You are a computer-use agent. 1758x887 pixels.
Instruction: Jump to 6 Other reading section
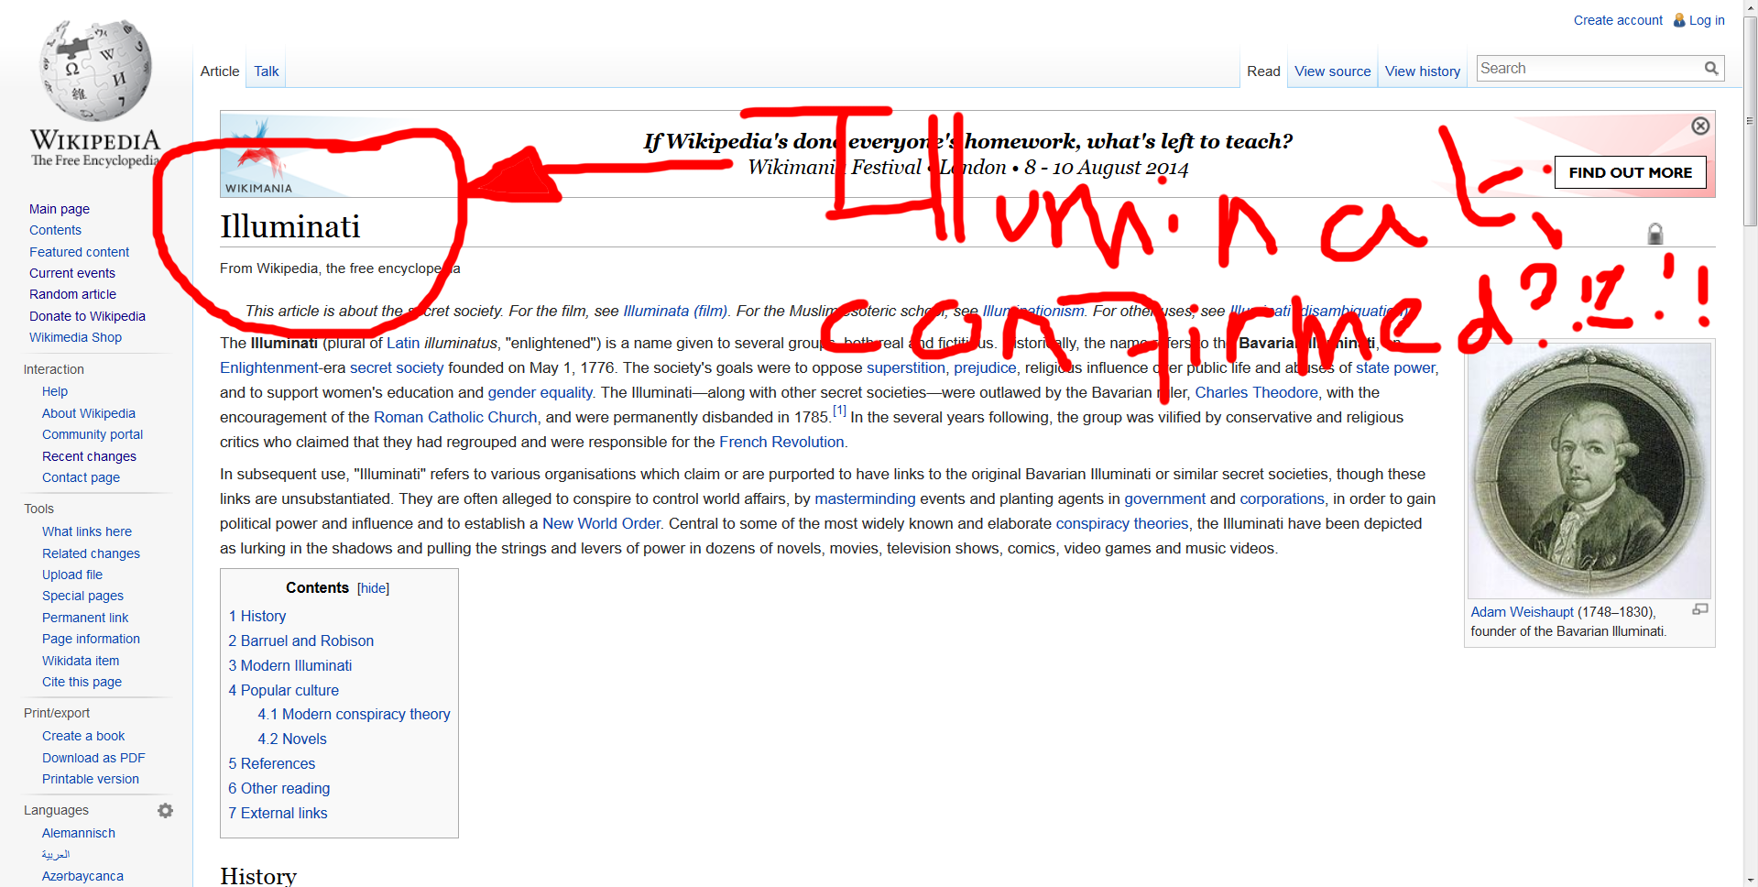pos(279,789)
